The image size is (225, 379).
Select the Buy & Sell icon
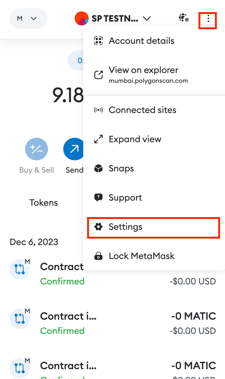[x=37, y=149]
